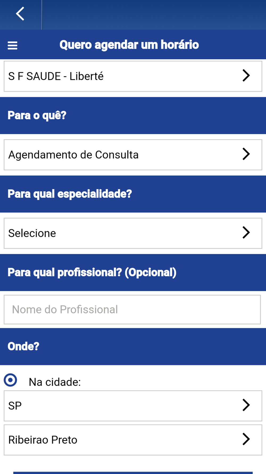Open the hamburger menu
The width and height of the screenshot is (266, 474).
coord(13,45)
